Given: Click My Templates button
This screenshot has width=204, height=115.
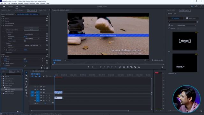Looking at the screenshot, I should 175,18.
